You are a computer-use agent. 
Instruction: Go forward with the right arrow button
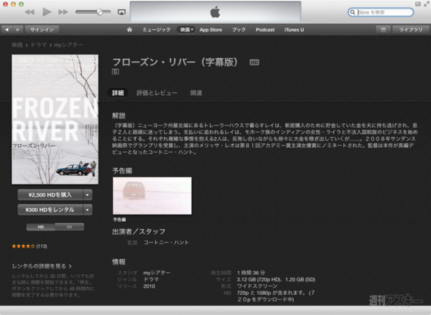coord(18,29)
